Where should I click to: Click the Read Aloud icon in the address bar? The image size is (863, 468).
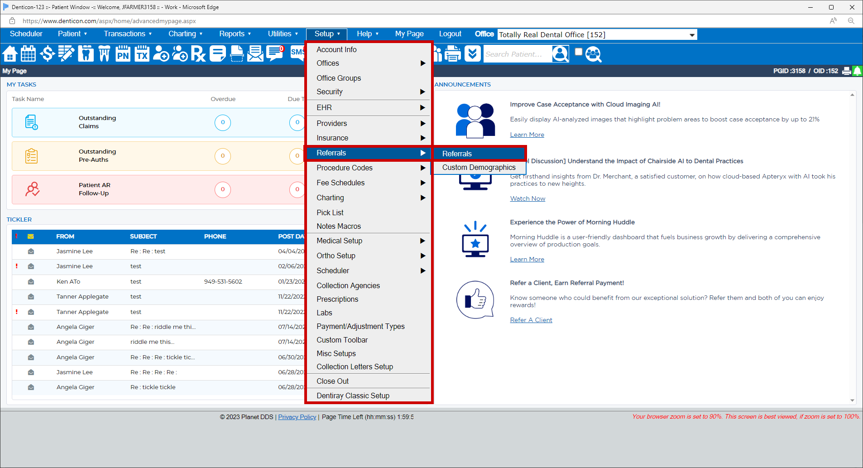(833, 21)
